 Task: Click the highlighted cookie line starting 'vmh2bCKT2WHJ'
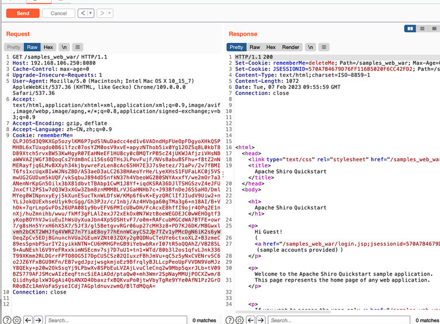(116, 232)
